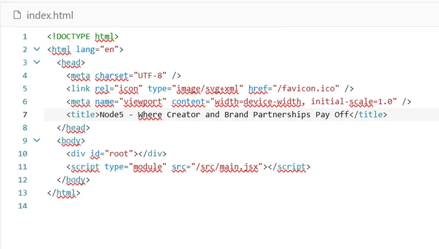Viewport: 439px width, 249px height.
Task: Click the <!DOCTYPE html> declaration text
Action: click(83, 37)
